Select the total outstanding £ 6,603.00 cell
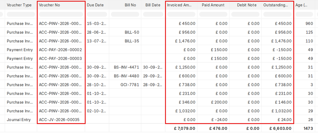Image resolution: width=318 pixels, height=133 pixels. [277, 128]
